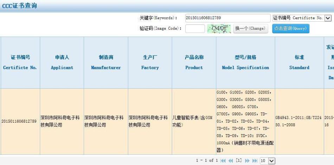
Task: Click the previous page arrow icon
Action: pyautogui.click(x=231, y=160)
